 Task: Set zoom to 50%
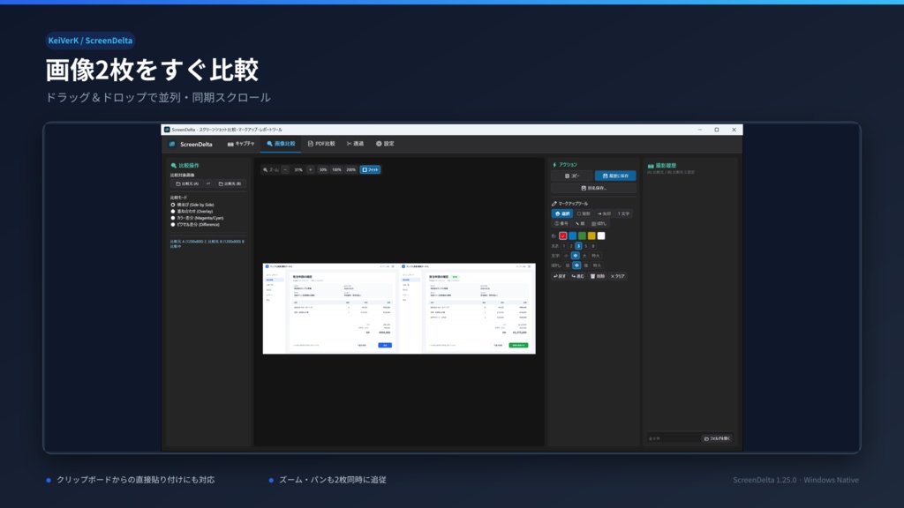323,170
